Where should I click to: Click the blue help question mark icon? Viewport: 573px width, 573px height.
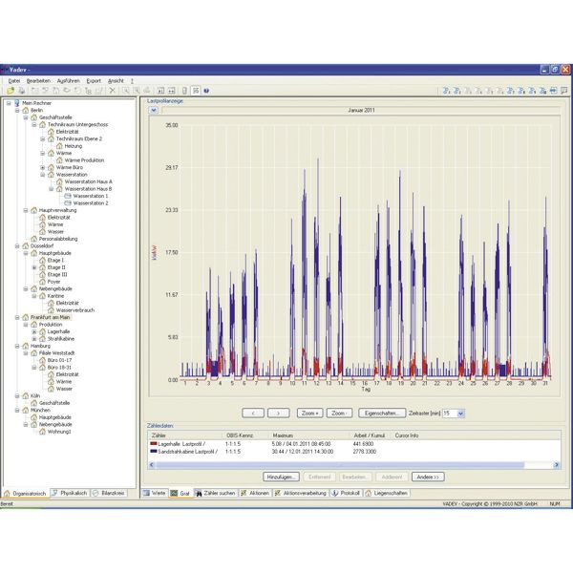point(206,91)
